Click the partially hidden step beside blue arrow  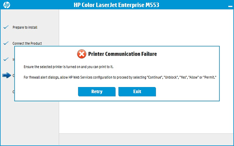(14, 76)
